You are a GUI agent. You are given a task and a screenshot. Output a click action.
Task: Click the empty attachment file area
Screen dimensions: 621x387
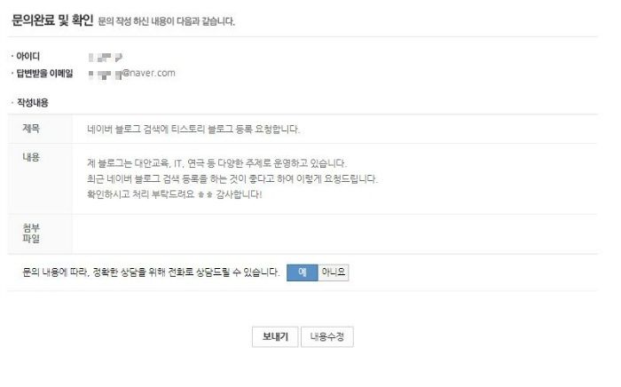334,233
